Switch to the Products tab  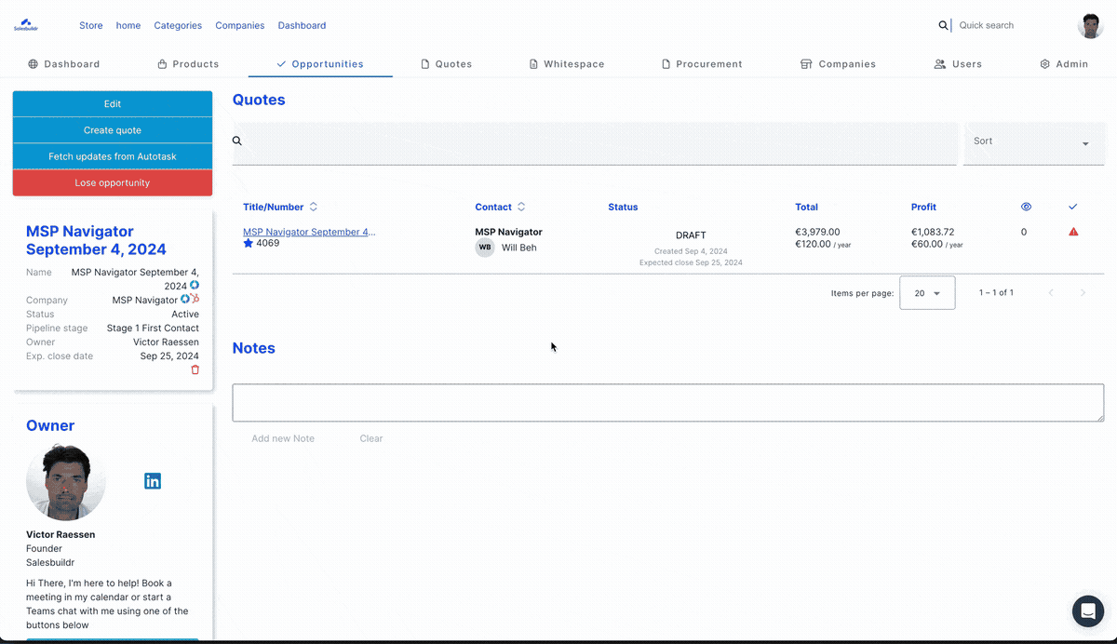188,64
